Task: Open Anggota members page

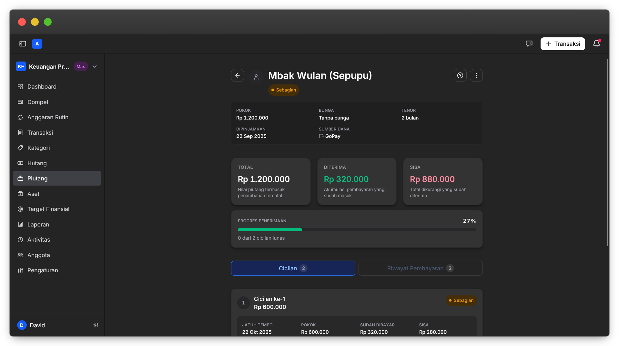Action: click(57, 255)
